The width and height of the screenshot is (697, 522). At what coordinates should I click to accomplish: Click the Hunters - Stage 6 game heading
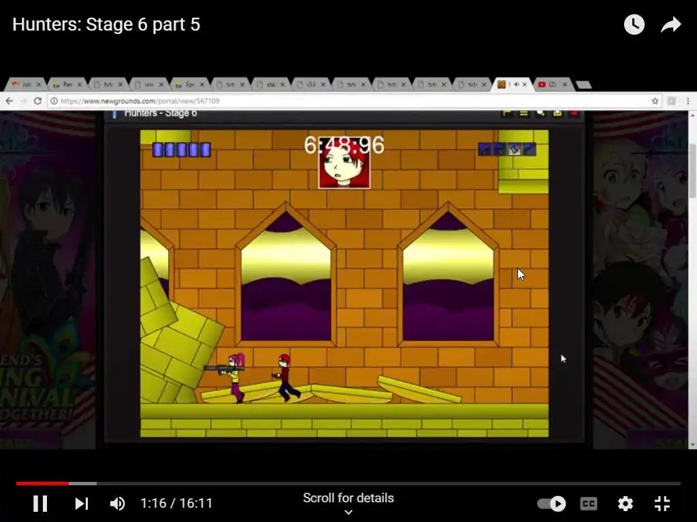point(161,114)
